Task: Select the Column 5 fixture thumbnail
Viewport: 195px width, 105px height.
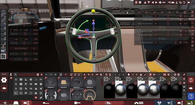Action: click(77, 82)
